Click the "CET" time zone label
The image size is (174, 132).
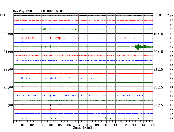[x=3, y=15]
